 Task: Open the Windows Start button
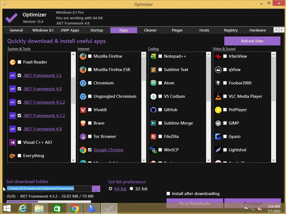[x=7, y=208]
